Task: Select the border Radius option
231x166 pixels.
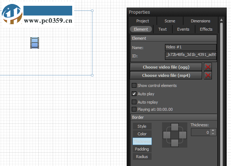Action: pyautogui.click(x=142, y=157)
